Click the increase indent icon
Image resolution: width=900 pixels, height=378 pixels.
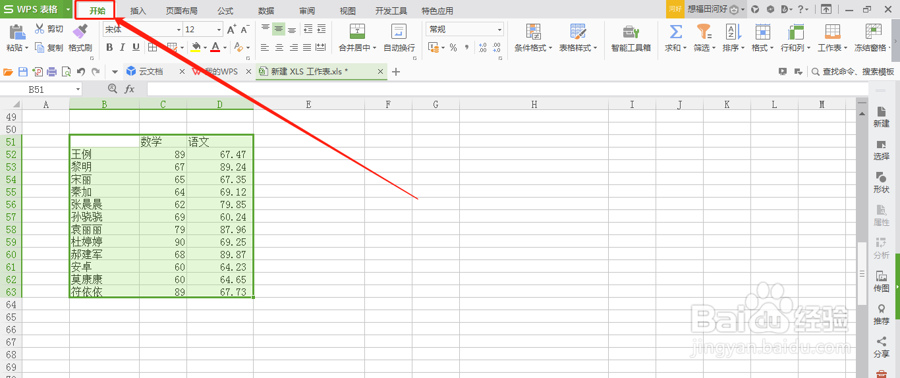coord(321,29)
